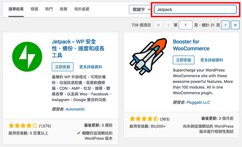Click Jetpack's star rating
Viewport: 242px width, 147px height.
[x=23, y=126]
